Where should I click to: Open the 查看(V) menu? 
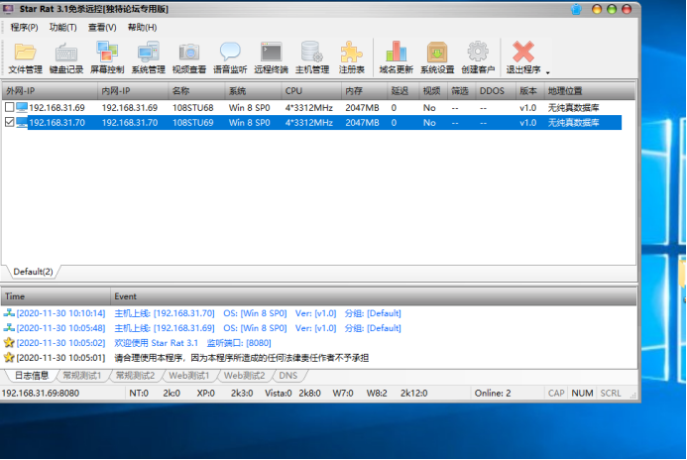102,27
